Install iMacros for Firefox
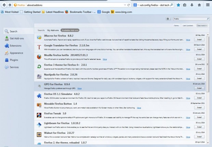The width and height of the screenshot is (212, 147). pos(199,40)
